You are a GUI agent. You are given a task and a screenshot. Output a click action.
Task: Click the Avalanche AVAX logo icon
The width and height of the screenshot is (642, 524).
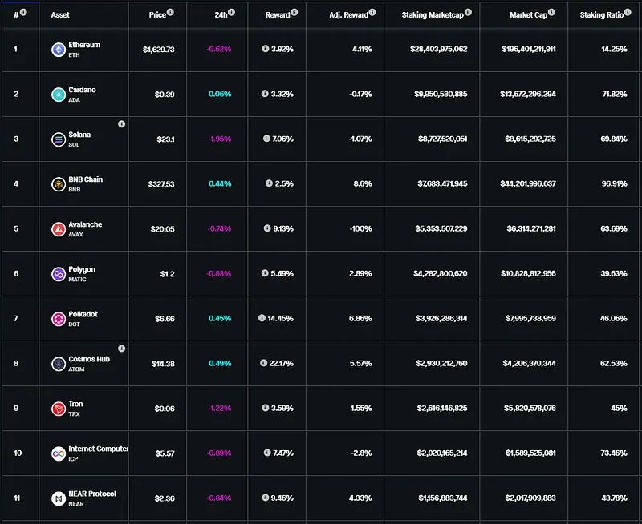(x=59, y=229)
